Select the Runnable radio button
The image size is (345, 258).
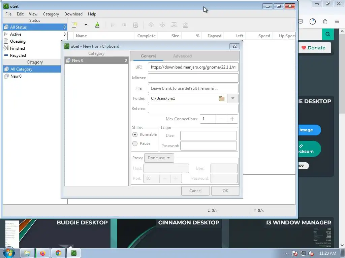135,134
